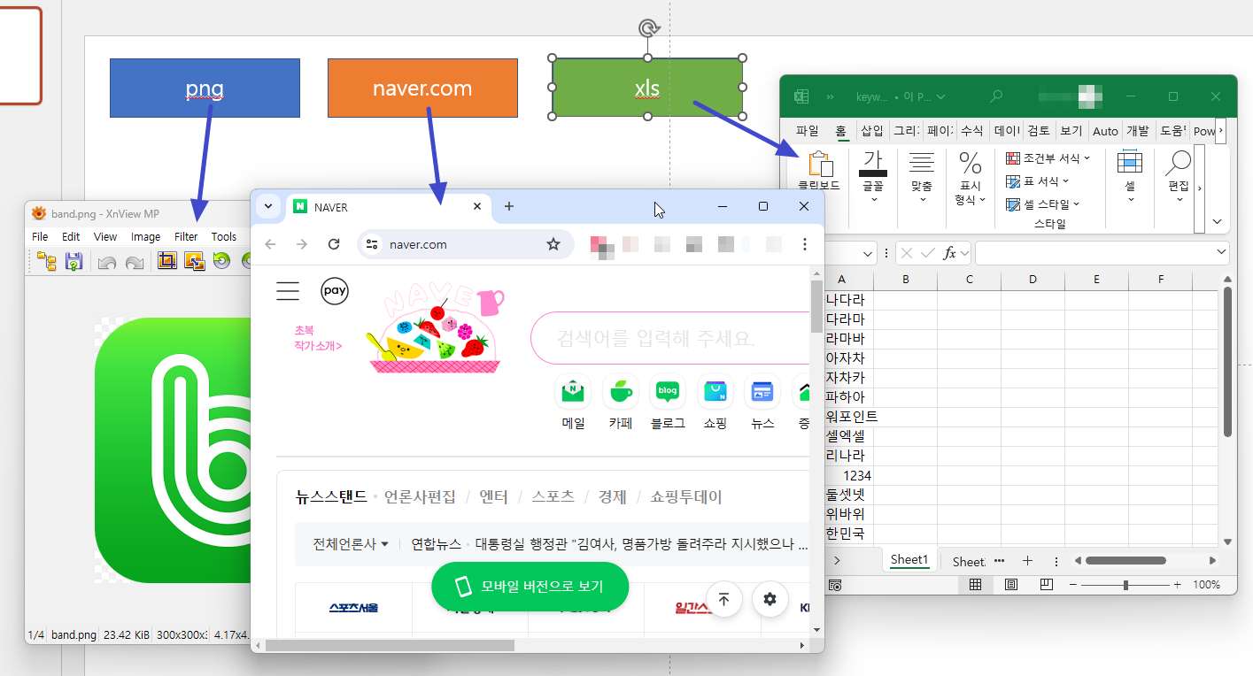View site information icon in address bar
Screen dimensions: 1253x676
(372, 244)
